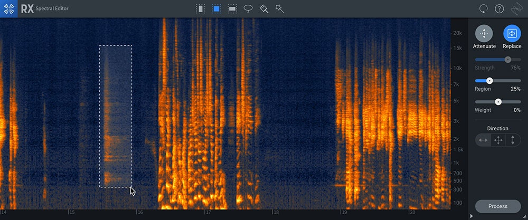Click the 25% Region value
Viewport: 528px width, 220px height.
pos(515,89)
